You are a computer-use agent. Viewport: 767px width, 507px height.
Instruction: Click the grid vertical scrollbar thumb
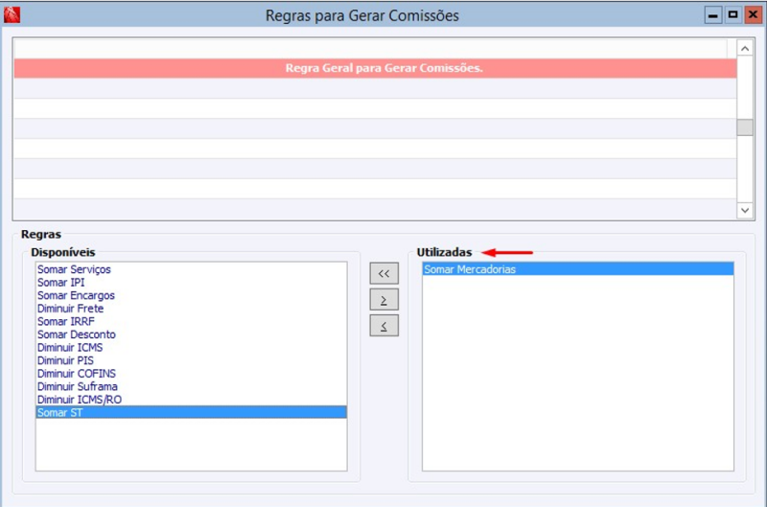(x=745, y=127)
